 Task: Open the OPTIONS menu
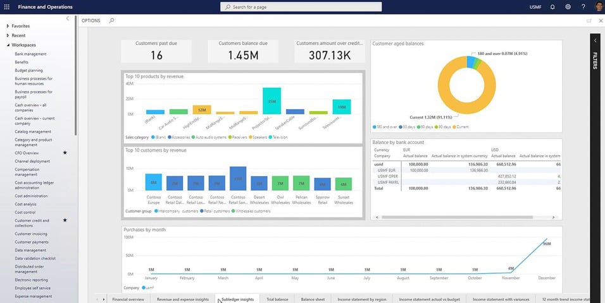(90, 20)
